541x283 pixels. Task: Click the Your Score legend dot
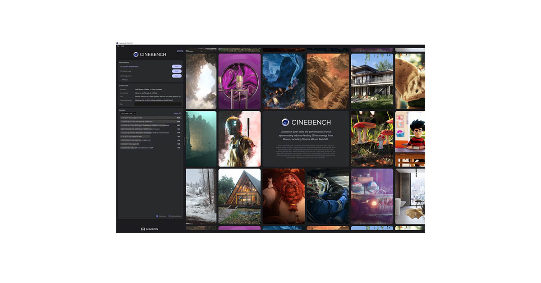(x=157, y=216)
